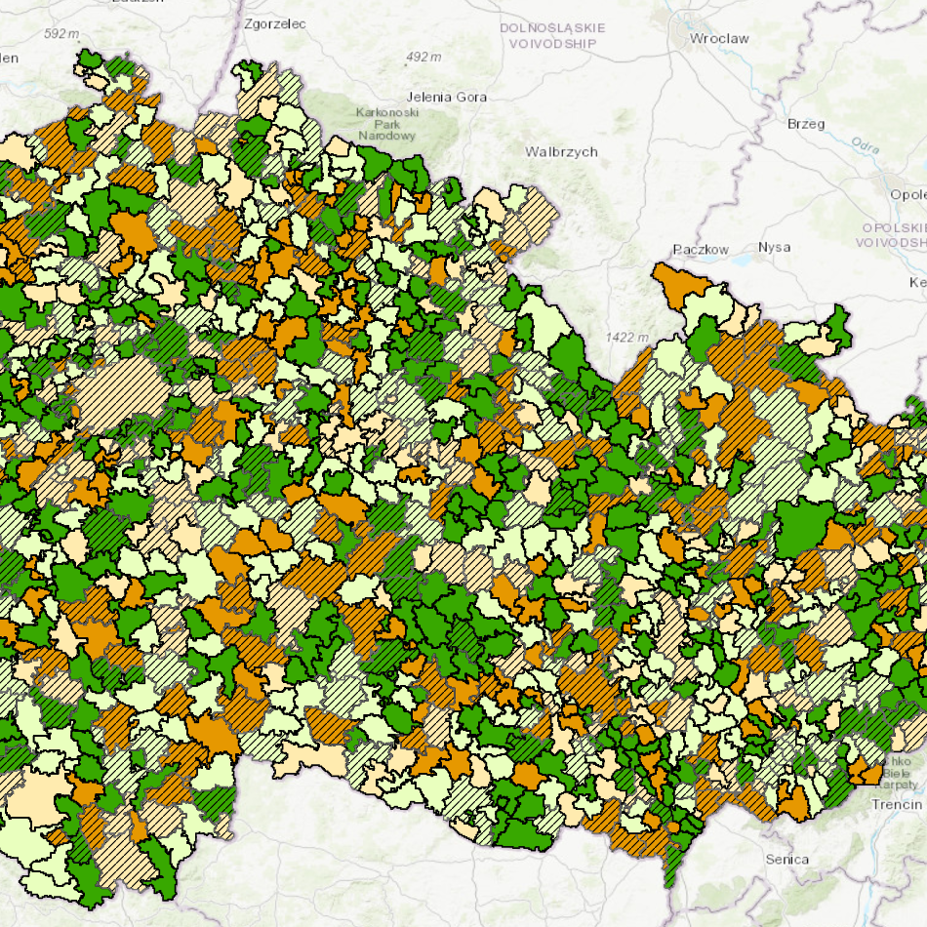Select the Paczkow label on map

coord(702,250)
